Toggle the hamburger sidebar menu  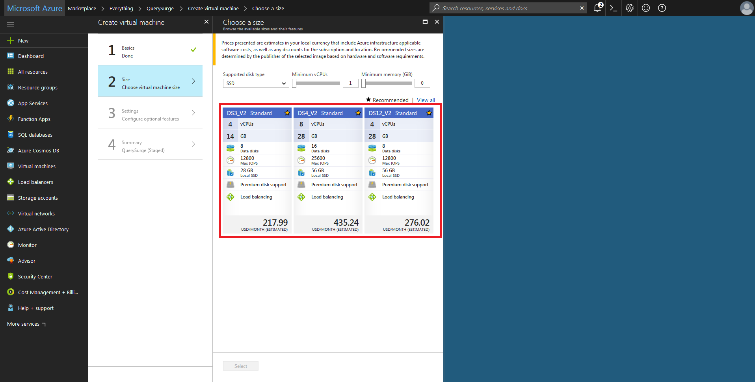pos(11,24)
